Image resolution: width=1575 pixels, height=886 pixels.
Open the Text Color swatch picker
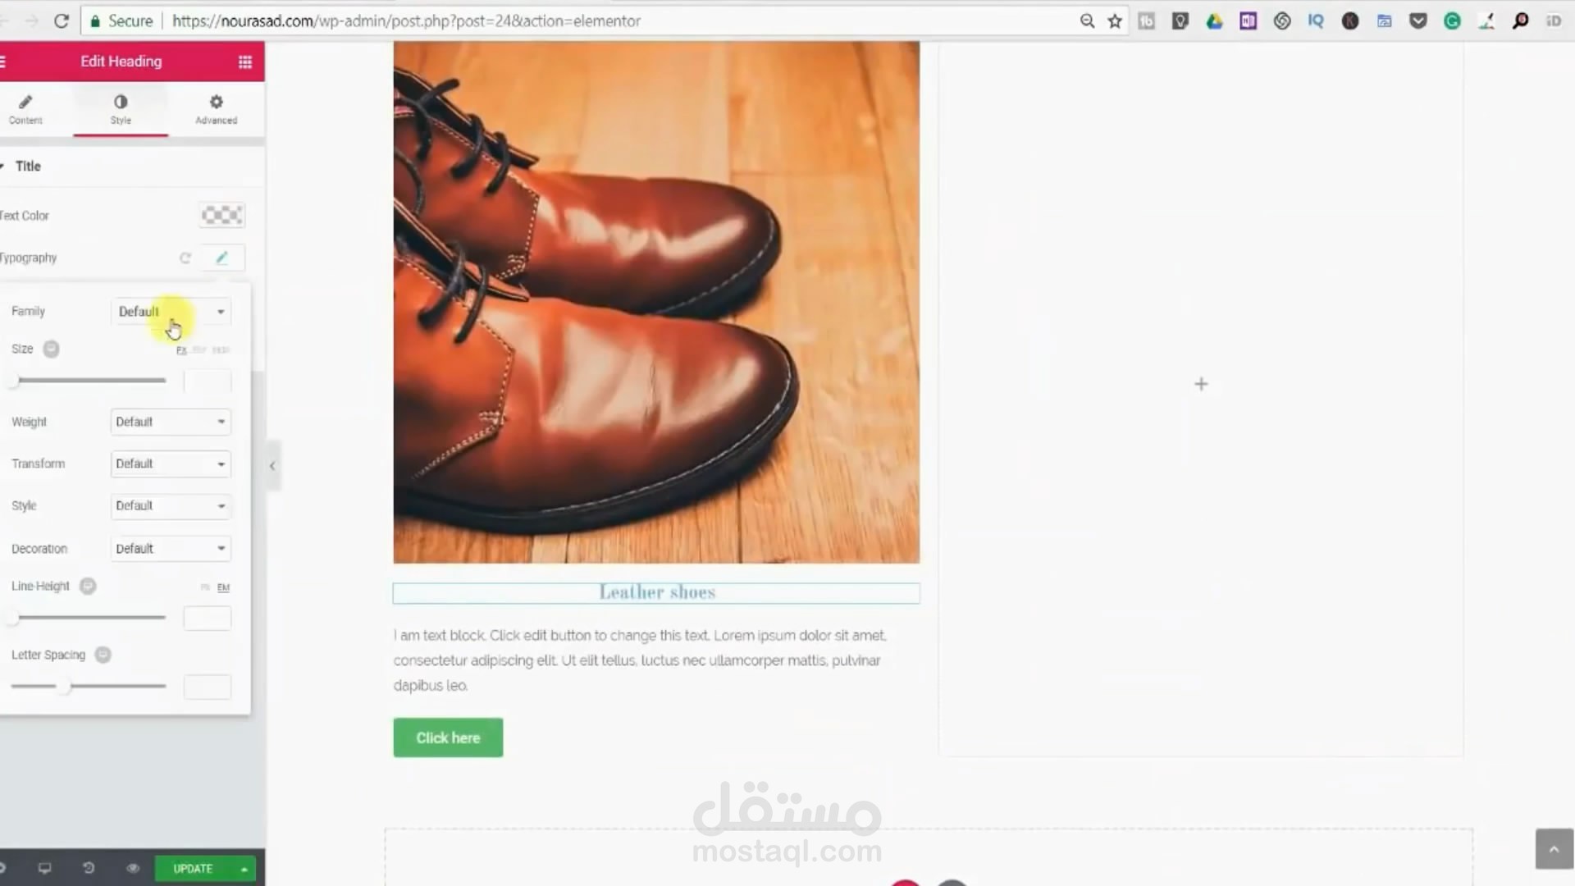click(221, 215)
